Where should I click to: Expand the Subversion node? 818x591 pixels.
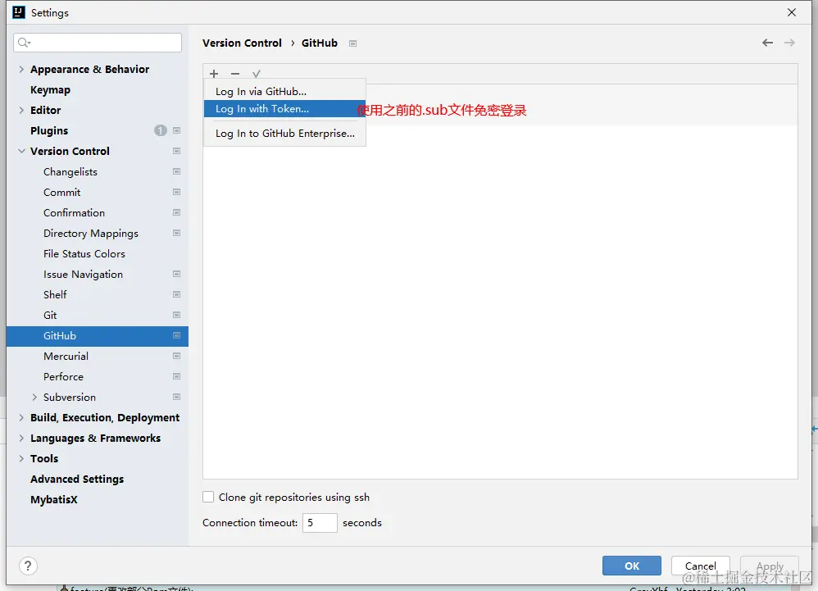(x=34, y=397)
